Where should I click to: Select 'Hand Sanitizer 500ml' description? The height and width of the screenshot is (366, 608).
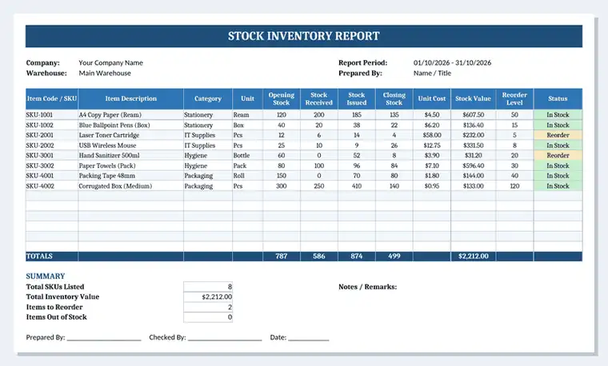point(130,155)
